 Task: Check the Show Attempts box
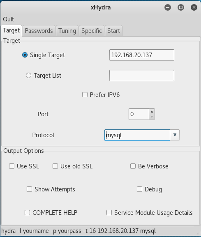pyautogui.click(x=29, y=189)
